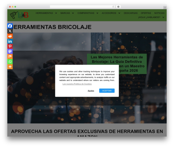This screenshot has height=147, width=174.
Task: Open the Marcas menu item
Action: pyautogui.click(x=65, y=13)
